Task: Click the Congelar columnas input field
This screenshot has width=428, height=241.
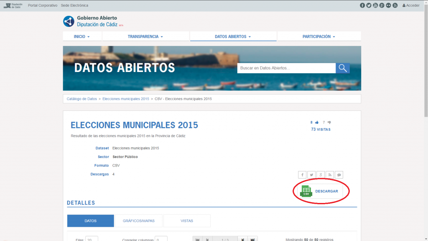Action: coord(161,239)
